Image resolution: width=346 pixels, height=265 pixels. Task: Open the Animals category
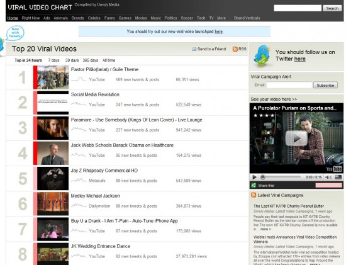pyautogui.click(x=60, y=18)
